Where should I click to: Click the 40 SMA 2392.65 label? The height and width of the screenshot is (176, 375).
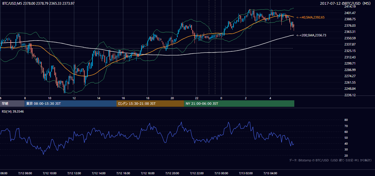pyautogui.click(x=310, y=17)
